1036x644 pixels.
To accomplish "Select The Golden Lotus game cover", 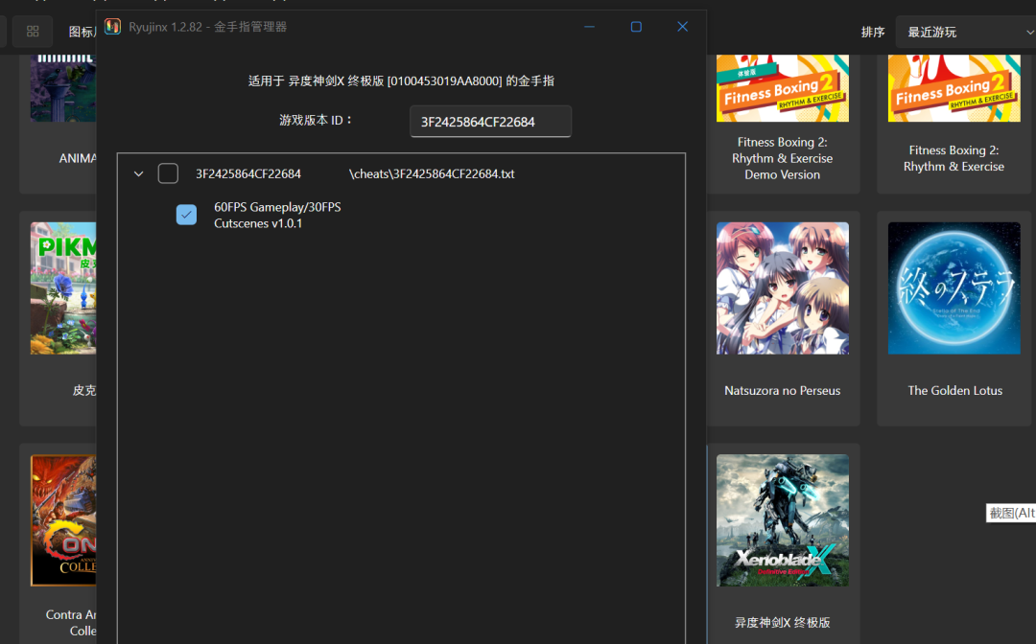I will click(x=954, y=288).
